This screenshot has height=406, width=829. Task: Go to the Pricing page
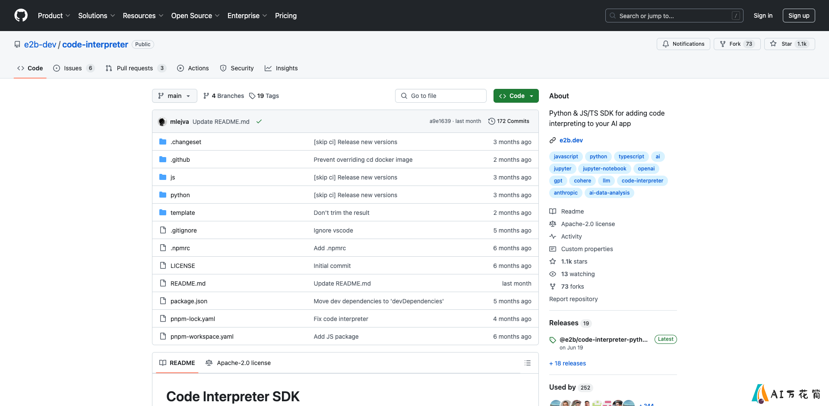pyautogui.click(x=286, y=16)
